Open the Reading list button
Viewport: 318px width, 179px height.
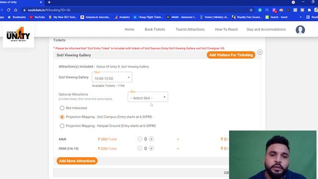(x=312, y=17)
